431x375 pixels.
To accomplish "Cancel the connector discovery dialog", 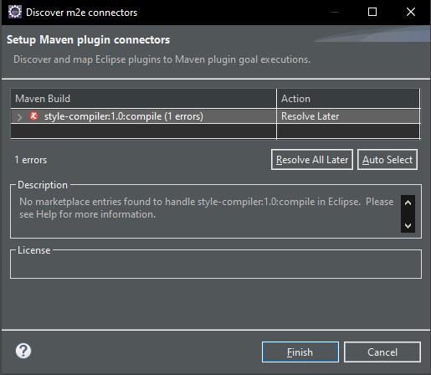I will pos(382,352).
